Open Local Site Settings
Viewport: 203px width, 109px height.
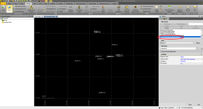127,9
